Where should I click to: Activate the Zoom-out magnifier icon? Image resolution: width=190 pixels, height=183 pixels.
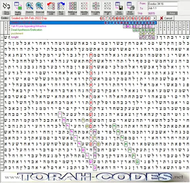click(x=40, y=6)
